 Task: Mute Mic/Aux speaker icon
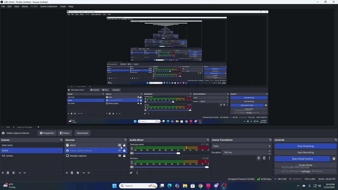pyautogui.click(x=132, y=167)
